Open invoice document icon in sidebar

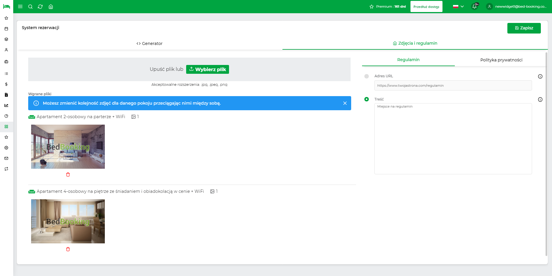pos(6,95)
